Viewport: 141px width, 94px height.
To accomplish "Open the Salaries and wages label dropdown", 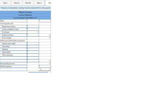I will coord(14,44).
